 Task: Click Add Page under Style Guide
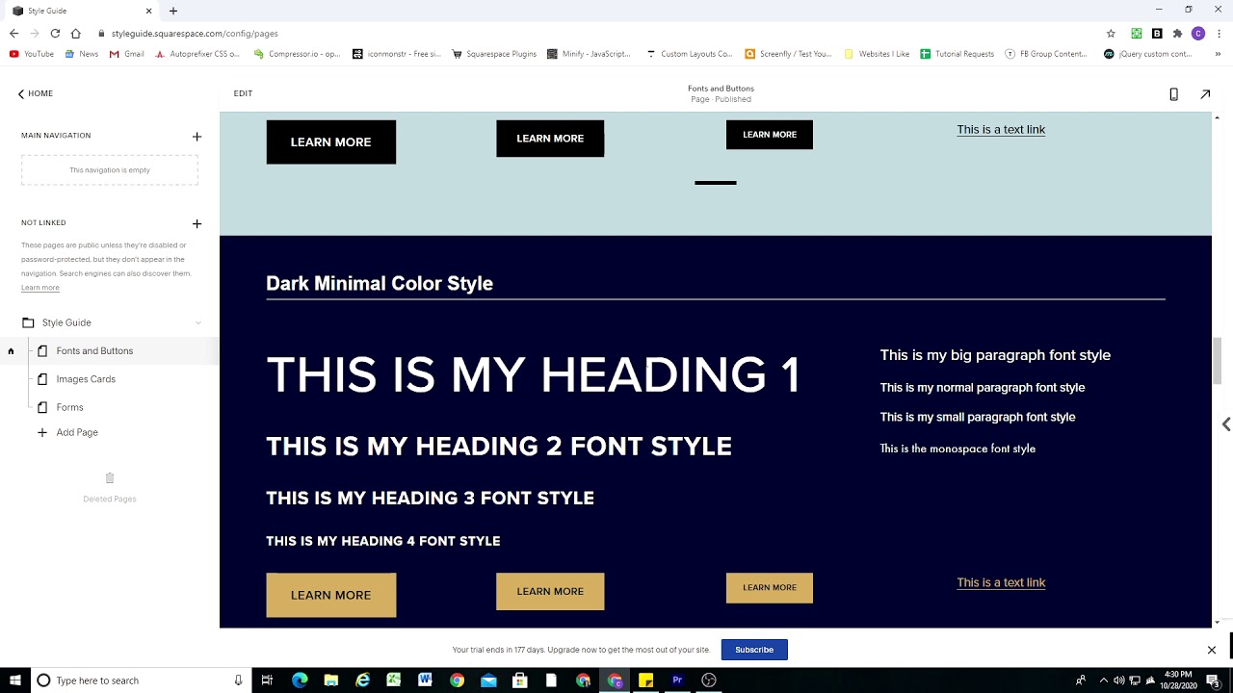point(77,432)
